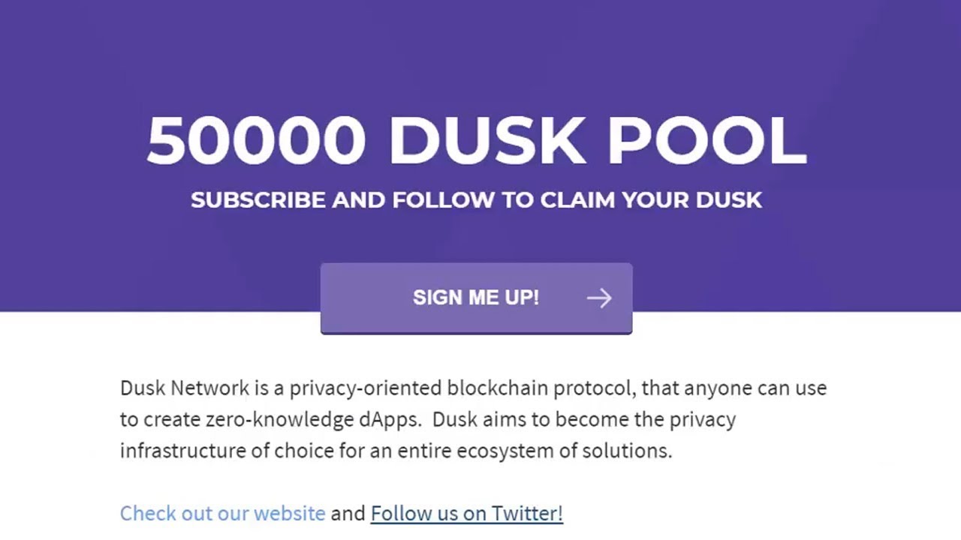Click the SIGN ME UP! label text

[476, 298]
